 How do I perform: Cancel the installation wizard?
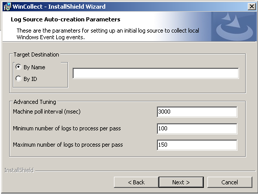click(x=230, y=182)
